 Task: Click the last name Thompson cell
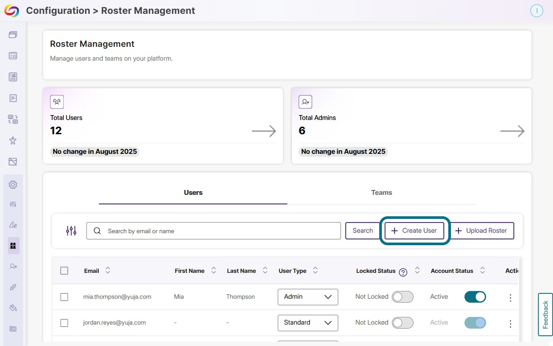pyautogui.click(x=241, y=297)
